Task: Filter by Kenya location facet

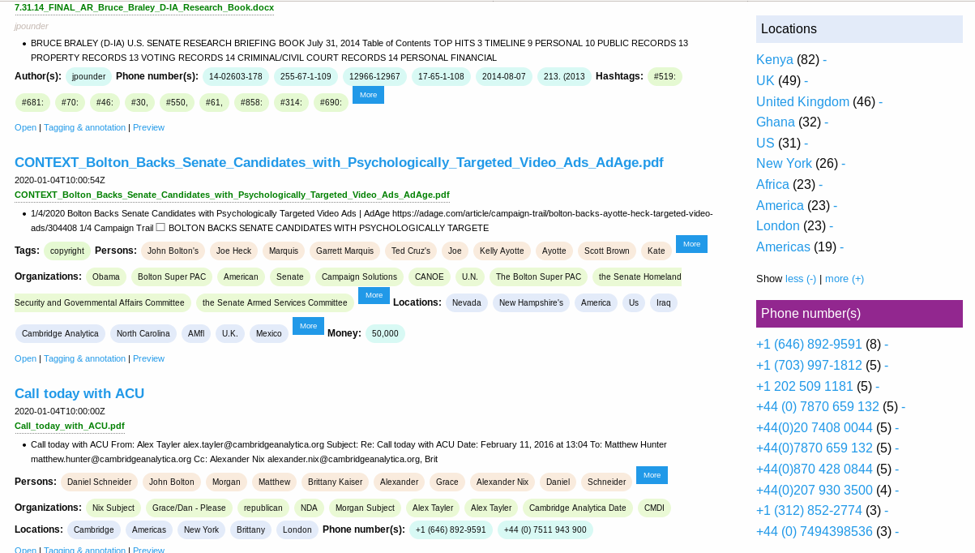Action: pos(775,60)
